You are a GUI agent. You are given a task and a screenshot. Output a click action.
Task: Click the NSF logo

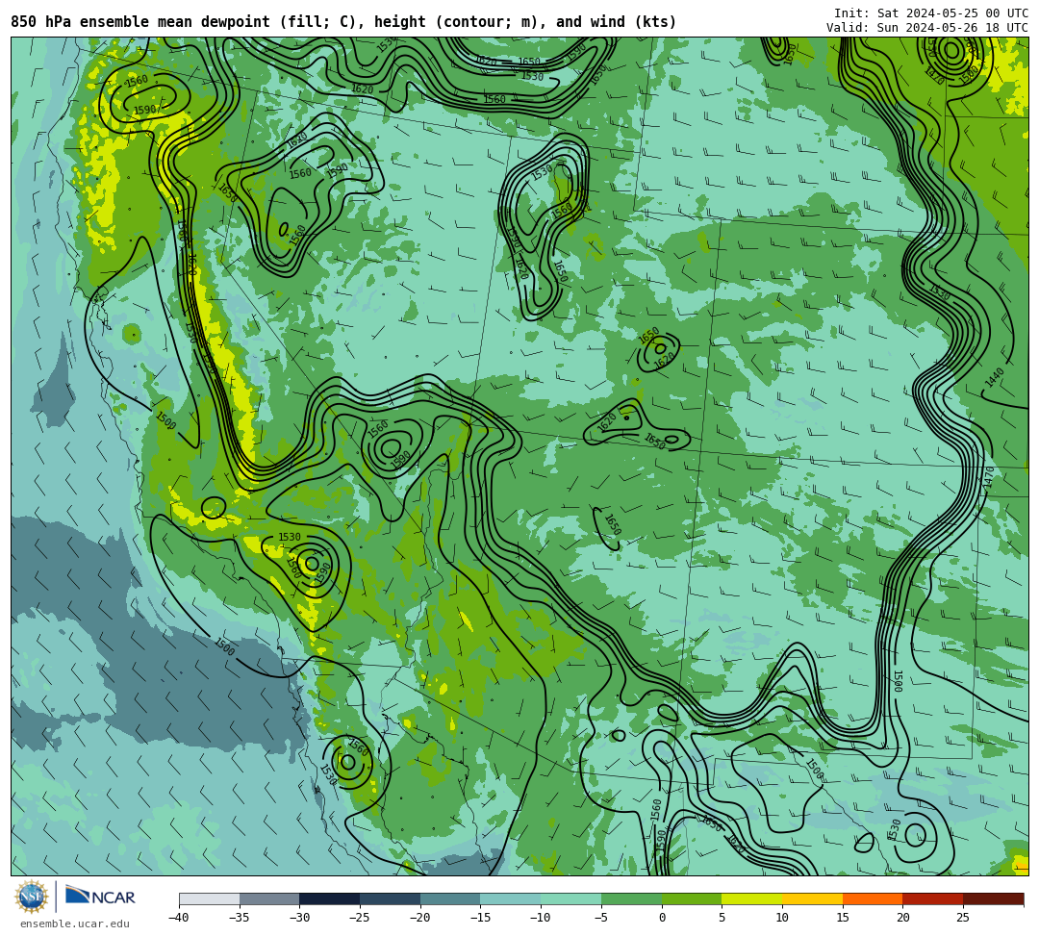click(x=31, y=898)
